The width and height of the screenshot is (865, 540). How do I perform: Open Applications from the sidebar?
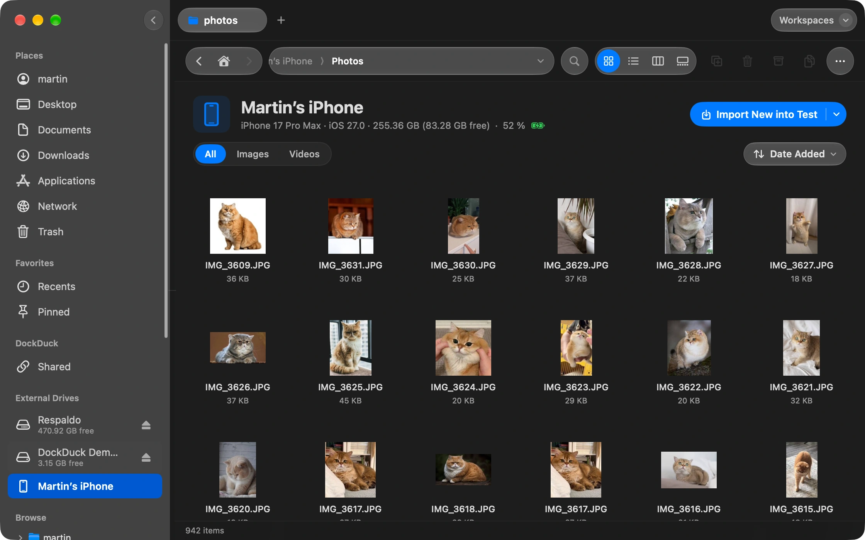[x=85, y=181]
